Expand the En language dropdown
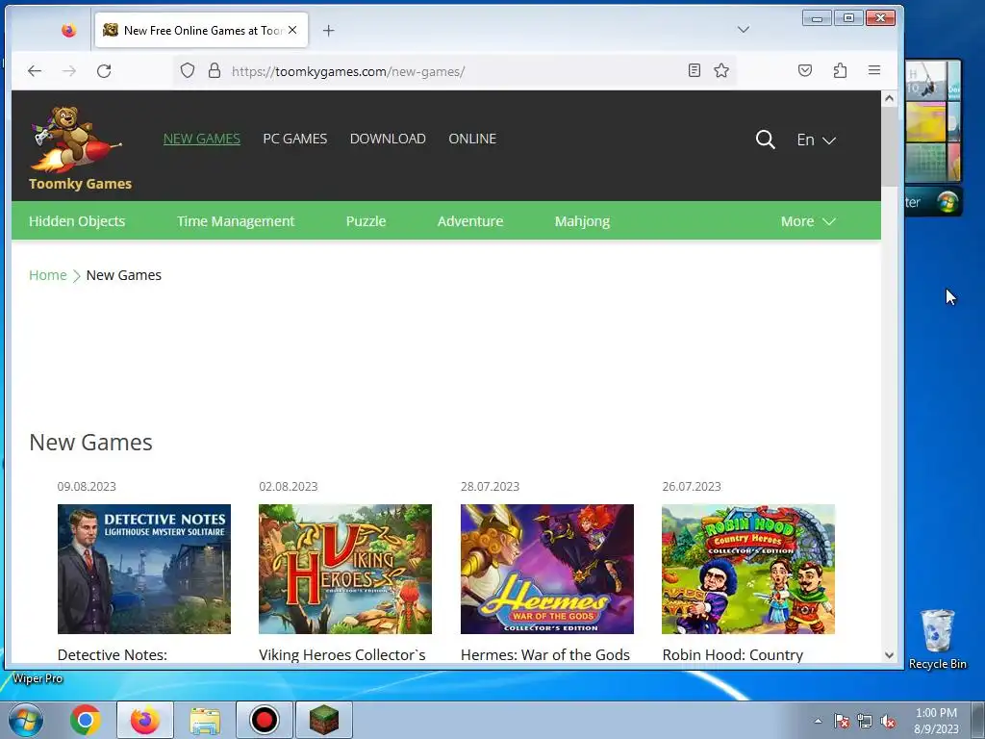Viewport: 985px width, 739px height. coord(816,140)
